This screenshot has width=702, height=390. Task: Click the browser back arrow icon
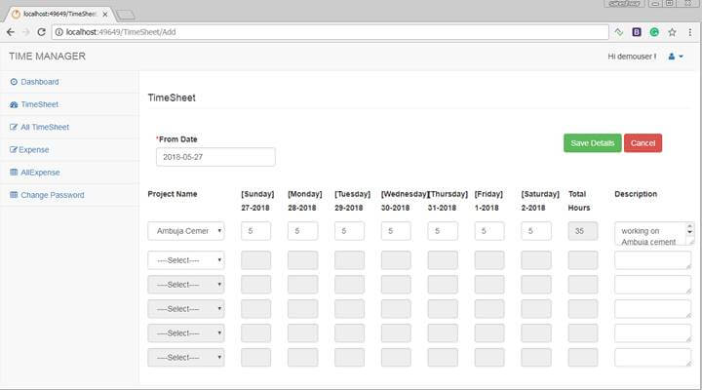(11, 32)
